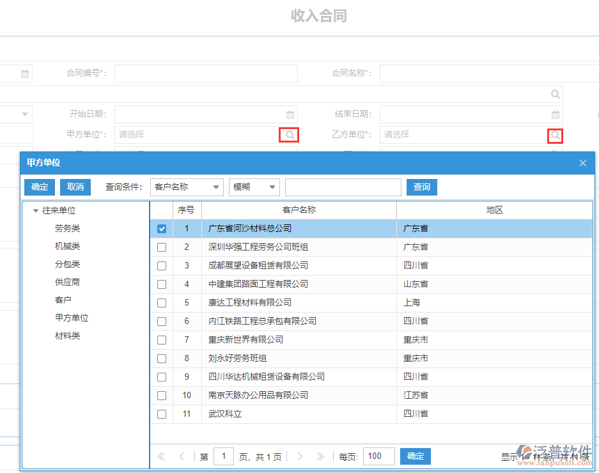Uncheck 广东省河沙材料总公司 in the list
The image size is (599, 473).
point(162,228)
